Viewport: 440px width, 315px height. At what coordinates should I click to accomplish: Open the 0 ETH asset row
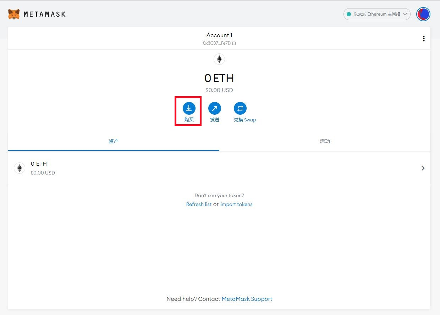click(219, 168)
